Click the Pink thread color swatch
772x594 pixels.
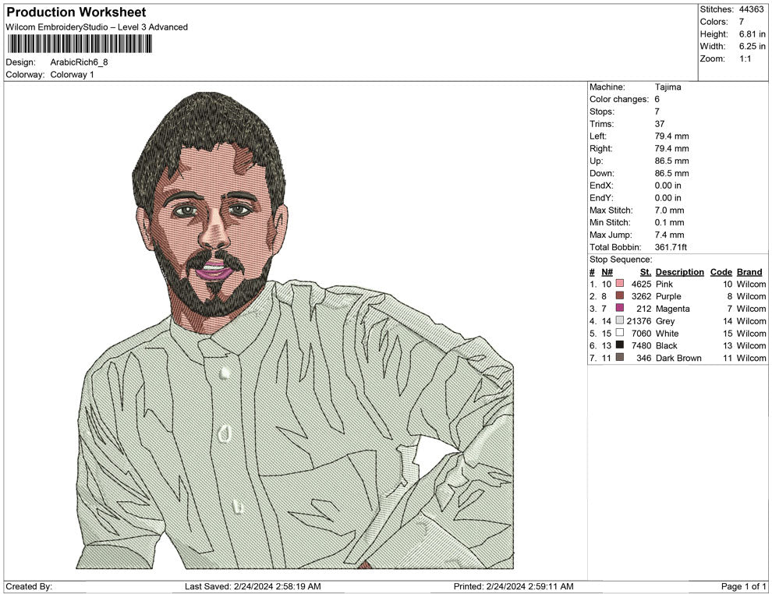[620, 285]
